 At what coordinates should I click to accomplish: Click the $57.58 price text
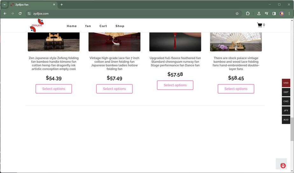175,74
